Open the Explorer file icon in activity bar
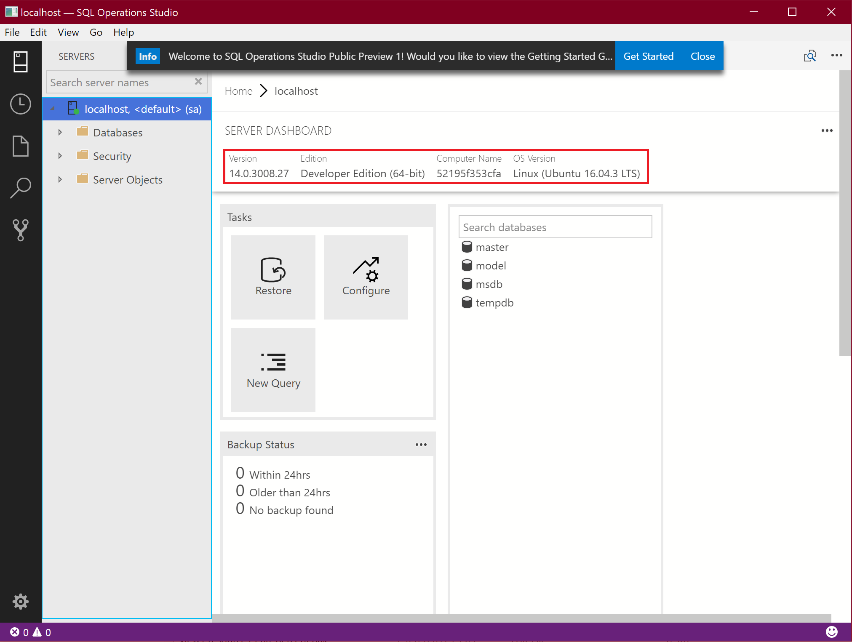 21,146
